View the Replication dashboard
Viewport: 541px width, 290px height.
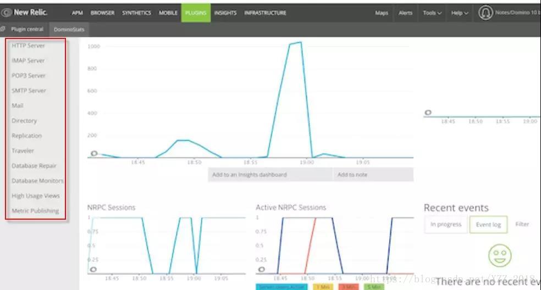coord(26,136)
